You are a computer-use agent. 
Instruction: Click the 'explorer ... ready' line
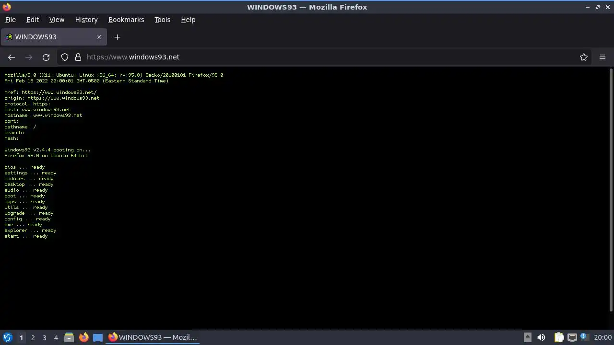pyautogui.click(x=30, y=230)
